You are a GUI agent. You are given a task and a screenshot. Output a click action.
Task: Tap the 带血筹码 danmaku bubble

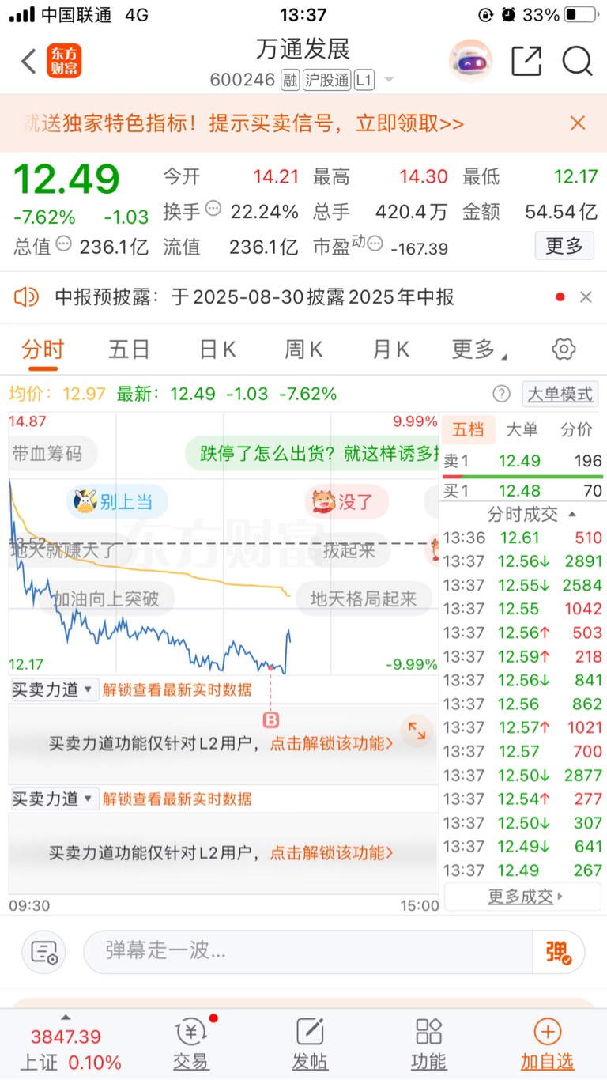click(52, 454)
